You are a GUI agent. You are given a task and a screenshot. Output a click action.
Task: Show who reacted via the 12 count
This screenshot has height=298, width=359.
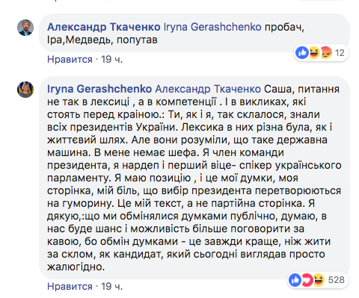click(x=340, y=53)
